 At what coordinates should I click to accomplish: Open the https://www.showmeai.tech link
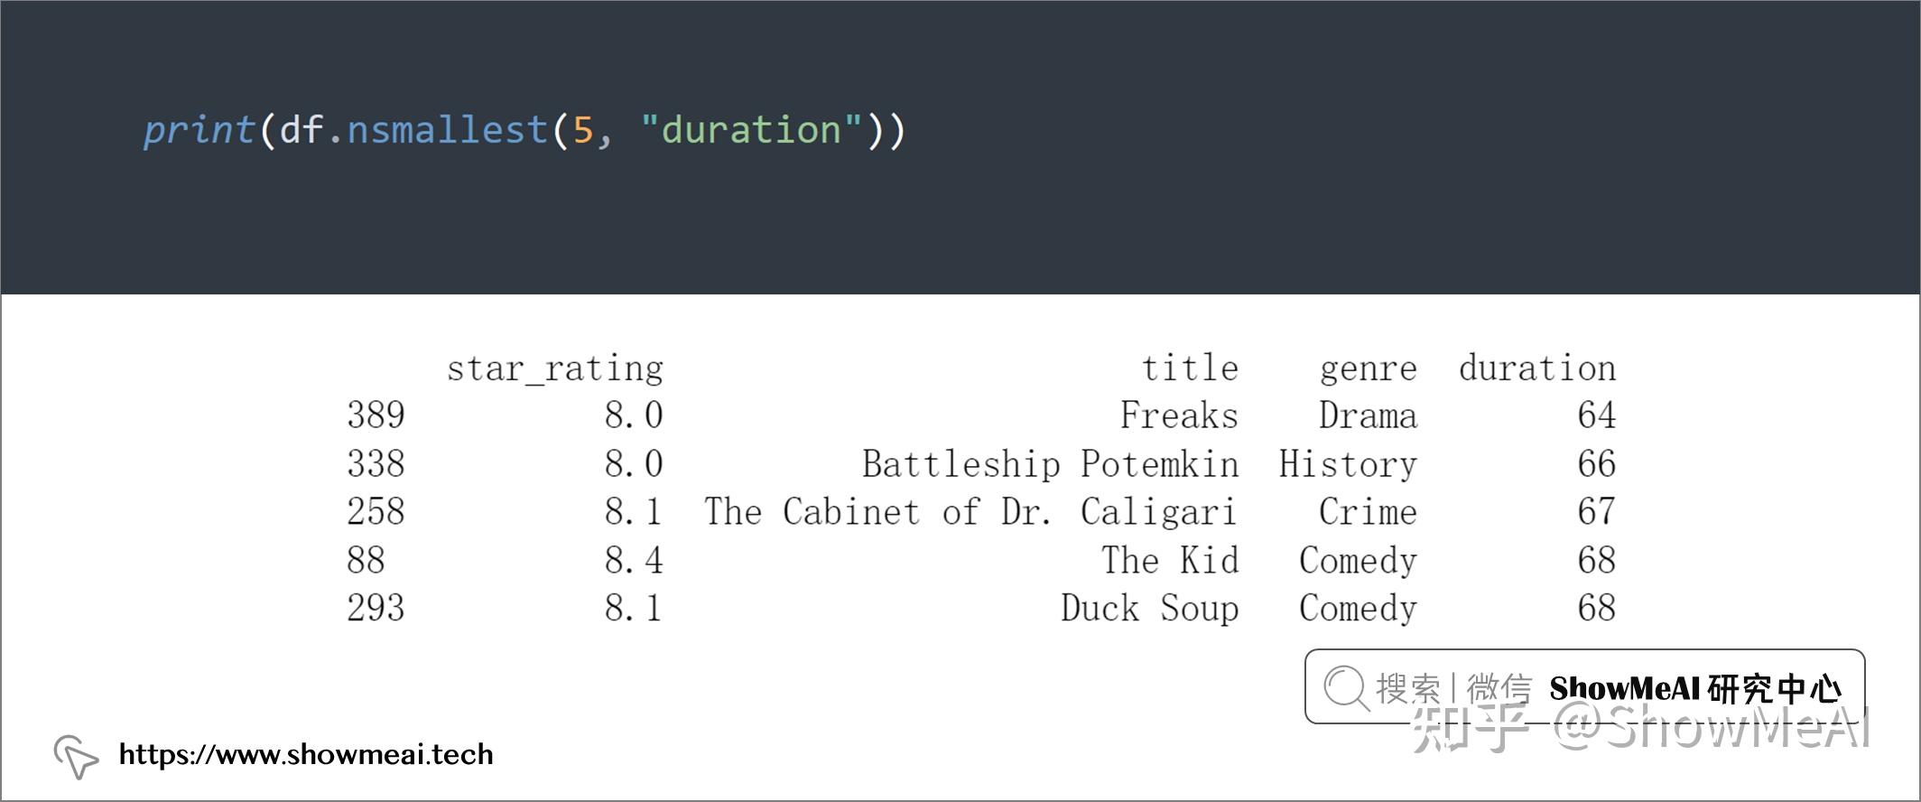tap(306, 754)
